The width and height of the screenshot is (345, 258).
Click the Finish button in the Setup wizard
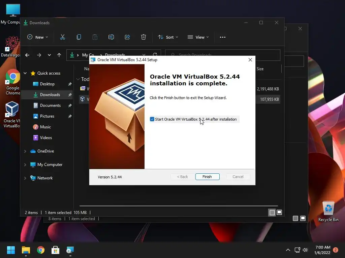(x=207, y=177)
